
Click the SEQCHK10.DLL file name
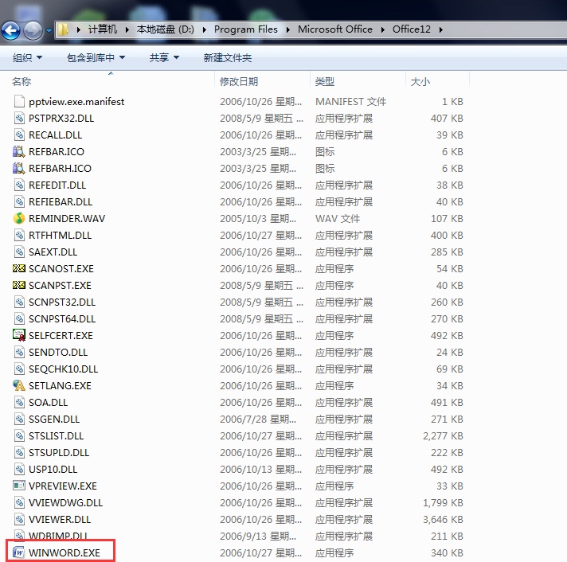click(x=63, y=369)
